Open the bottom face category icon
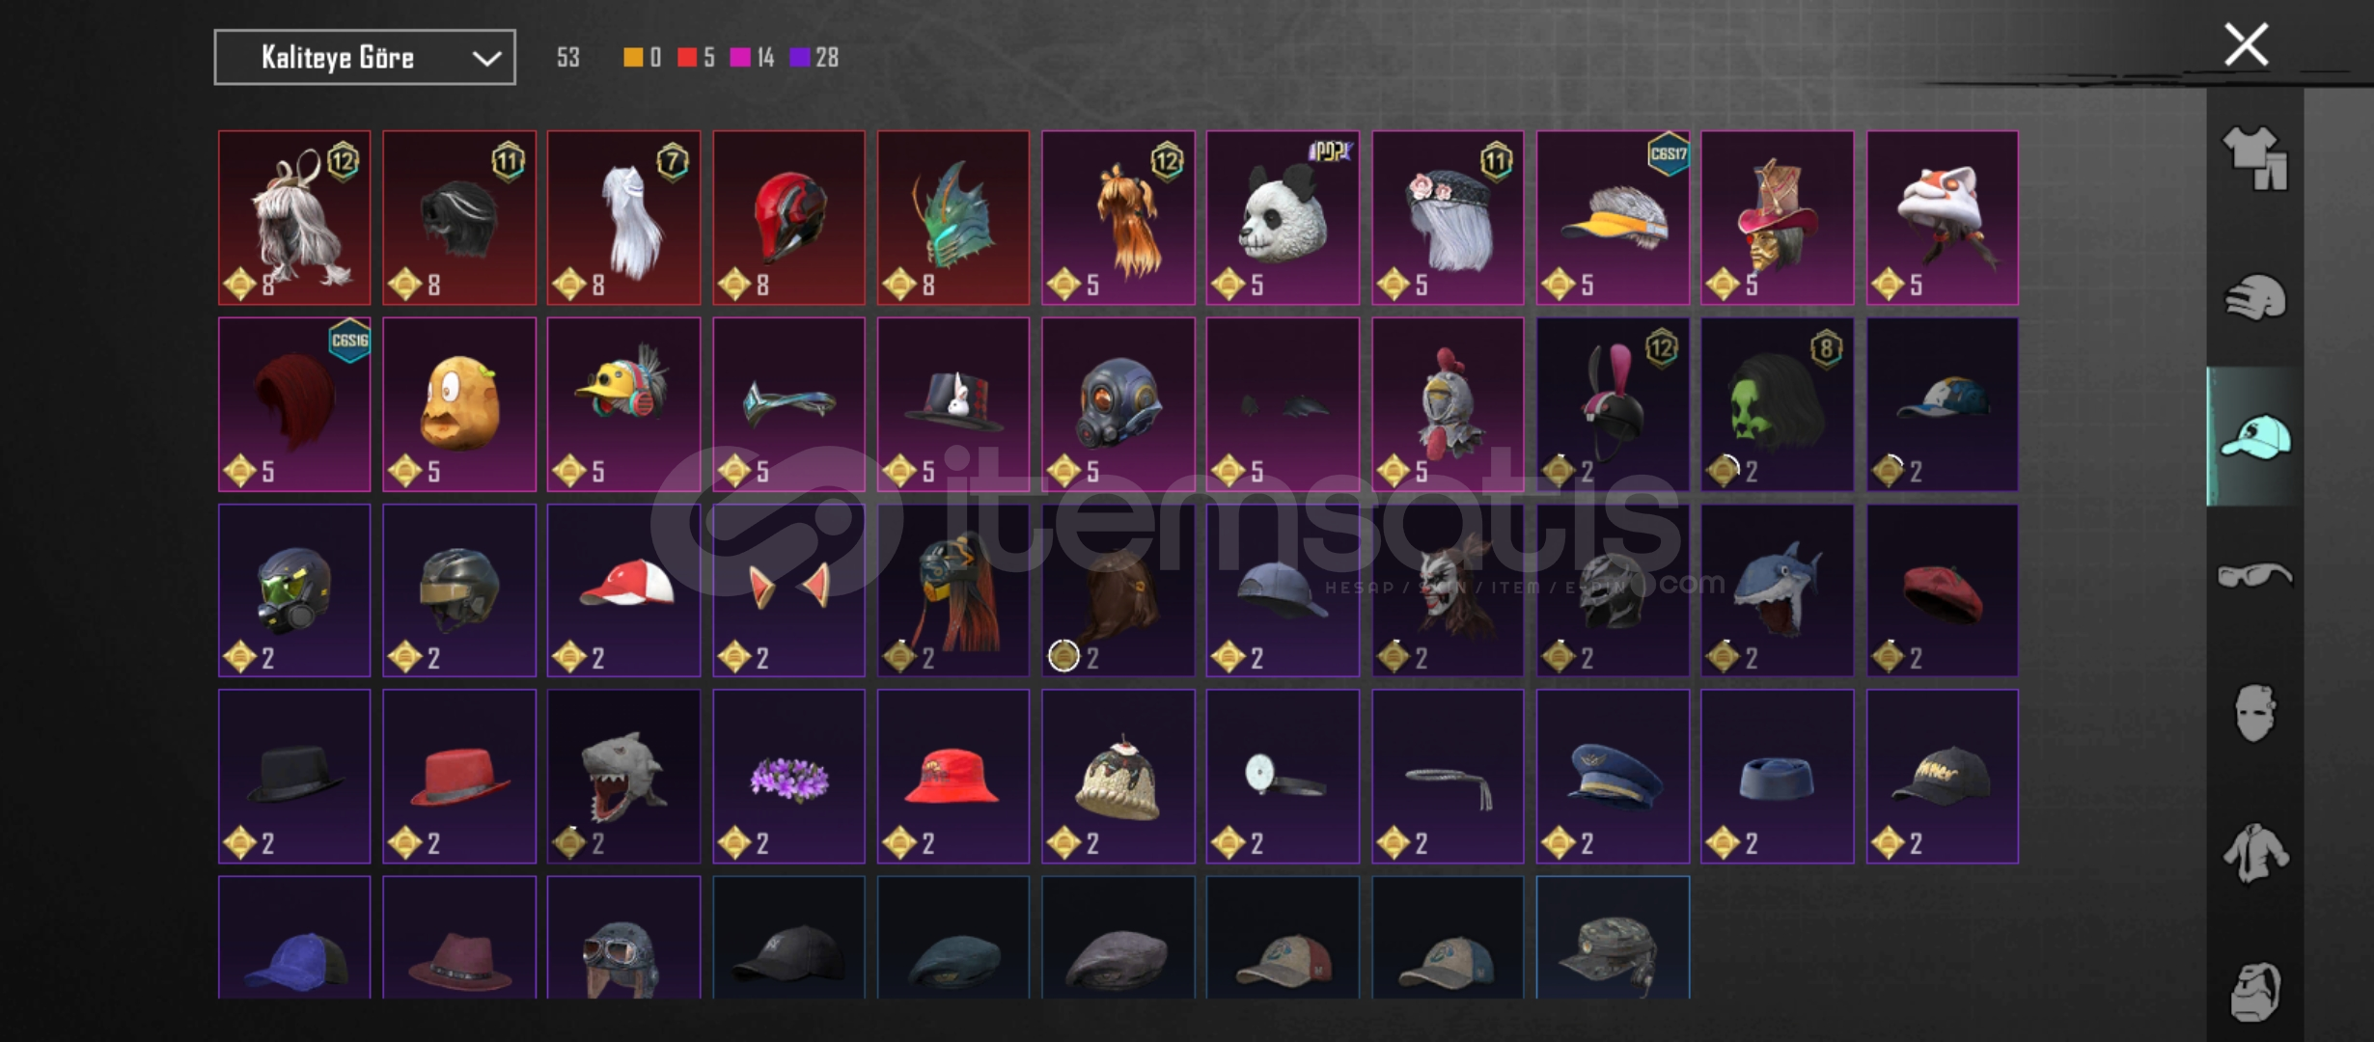The width and height of the screenshot is (2374, 1042). pos(2254,991)
